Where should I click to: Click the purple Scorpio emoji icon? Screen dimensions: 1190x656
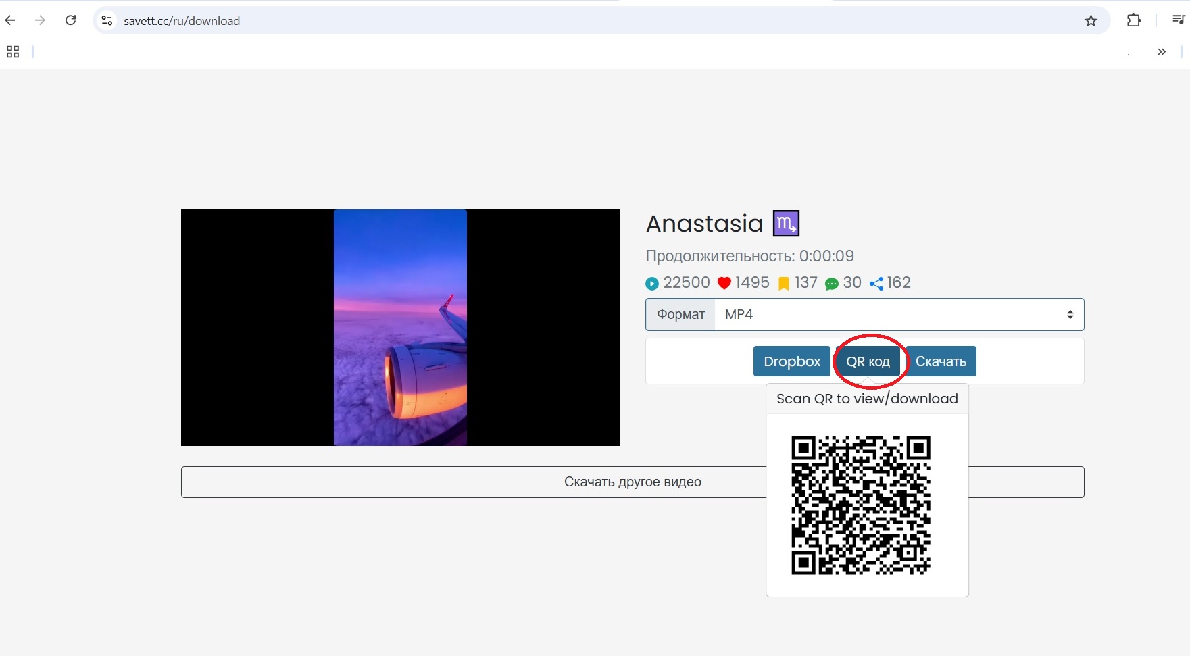[x=785, y=224]
